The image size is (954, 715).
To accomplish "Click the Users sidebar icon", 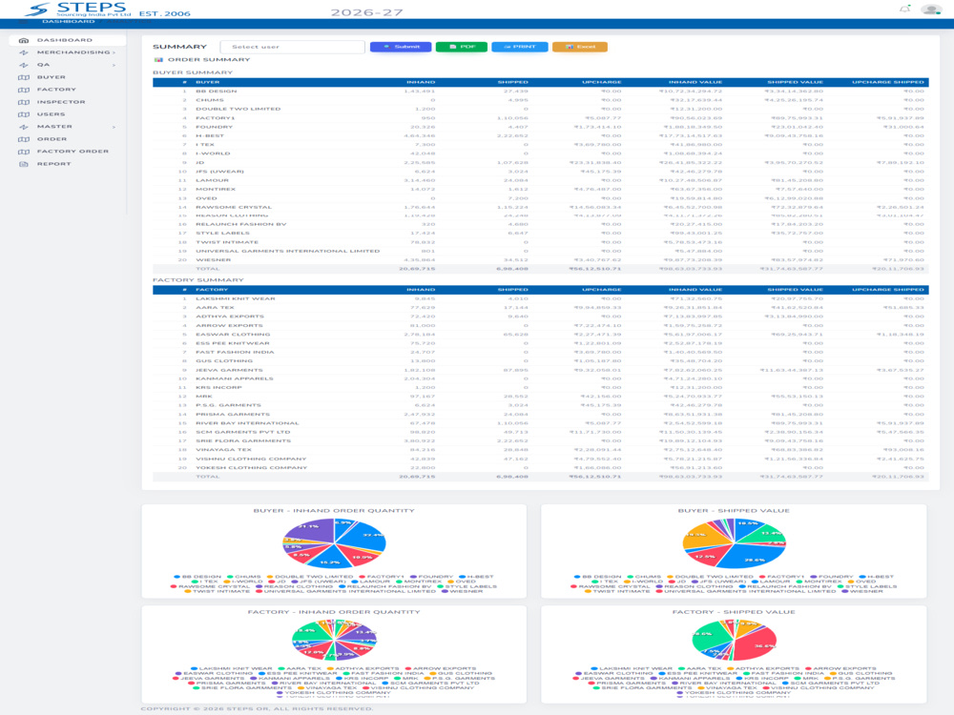I will click(x=24, y=114).
